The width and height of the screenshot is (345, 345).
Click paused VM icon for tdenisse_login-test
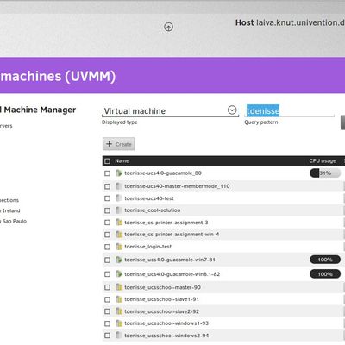coord(119,247)
